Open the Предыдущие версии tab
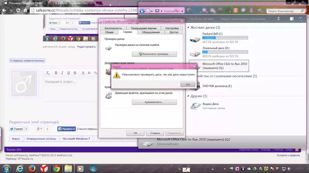This screenshot has height=173, width=309. coord(144,28)
